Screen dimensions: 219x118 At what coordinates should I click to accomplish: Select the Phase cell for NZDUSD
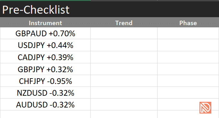(188, 93)
